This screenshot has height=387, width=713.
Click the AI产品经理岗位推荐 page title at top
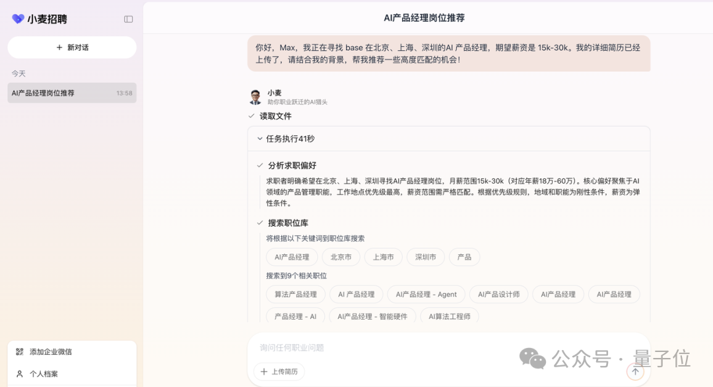coord(424,18)
